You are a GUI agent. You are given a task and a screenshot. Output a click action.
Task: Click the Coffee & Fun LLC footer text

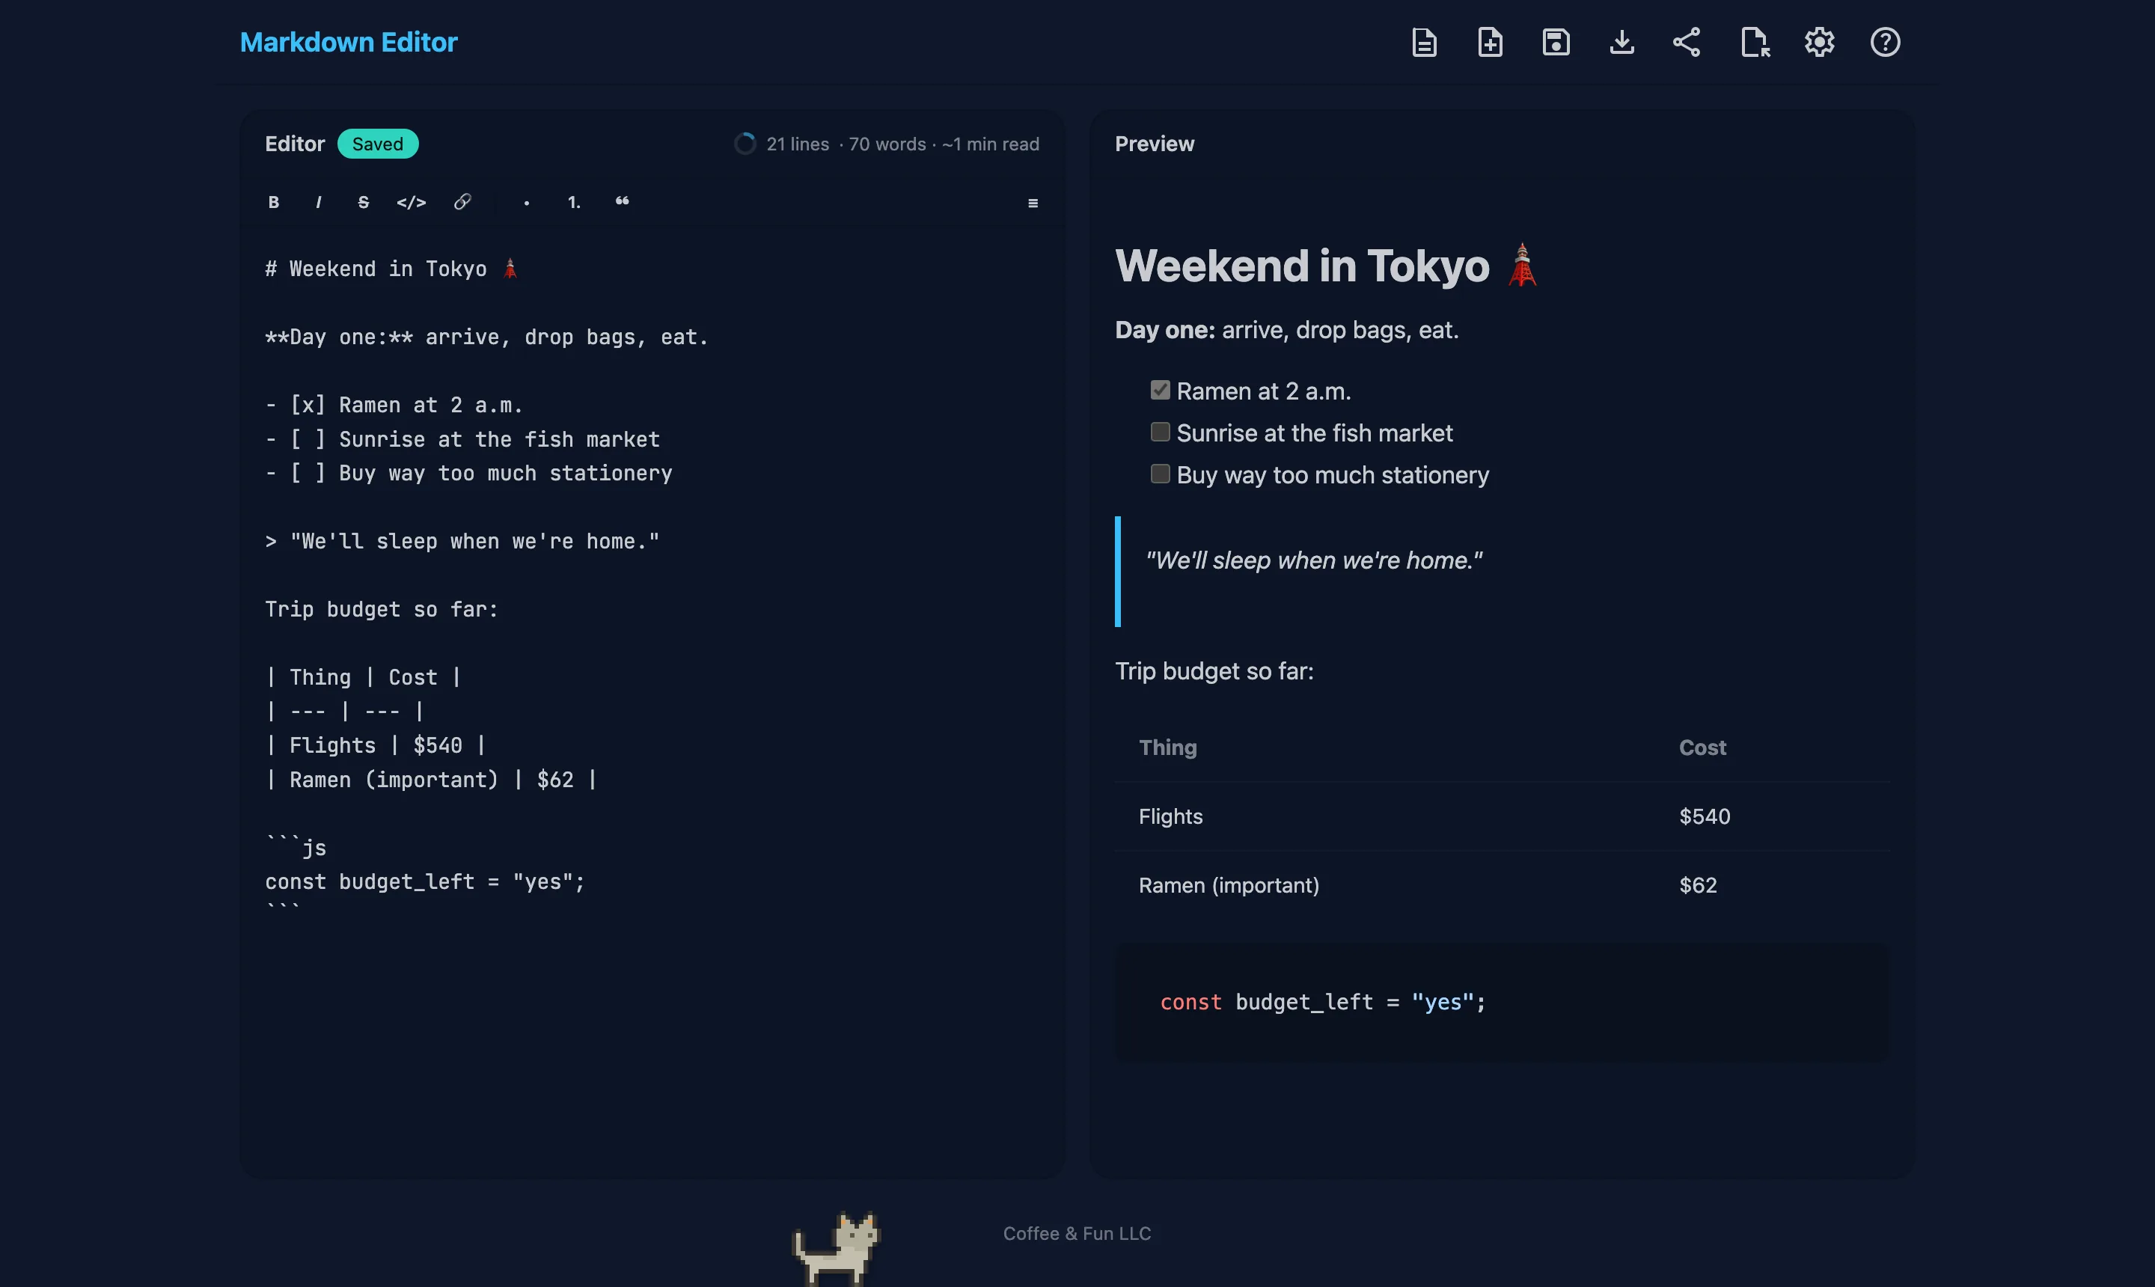1077,1233
